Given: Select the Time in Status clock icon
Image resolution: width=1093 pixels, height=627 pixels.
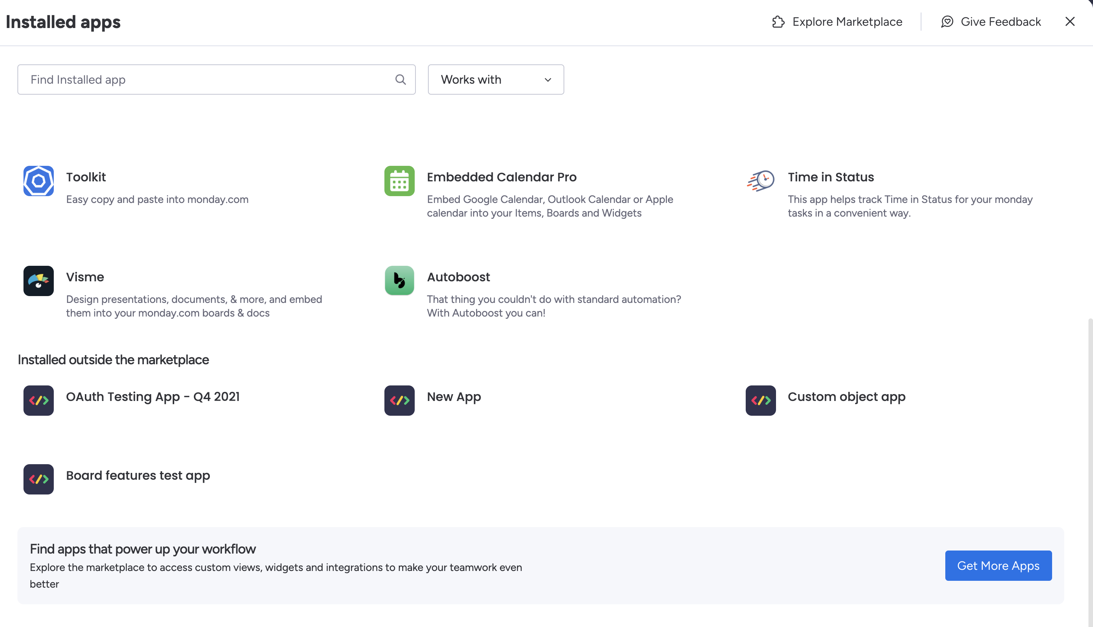Looking at the screenshot, I should [x=760, y=181].
